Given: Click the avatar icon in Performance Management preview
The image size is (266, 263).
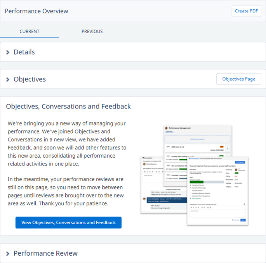Looking at the screenshot, I should pos(167,128).
